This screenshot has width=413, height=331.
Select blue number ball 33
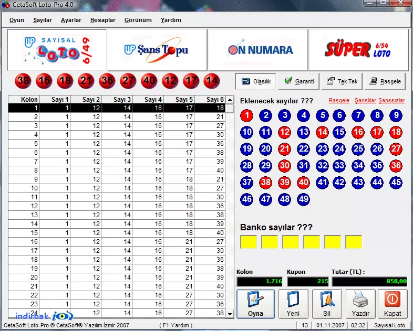click(x=339, y=166)
